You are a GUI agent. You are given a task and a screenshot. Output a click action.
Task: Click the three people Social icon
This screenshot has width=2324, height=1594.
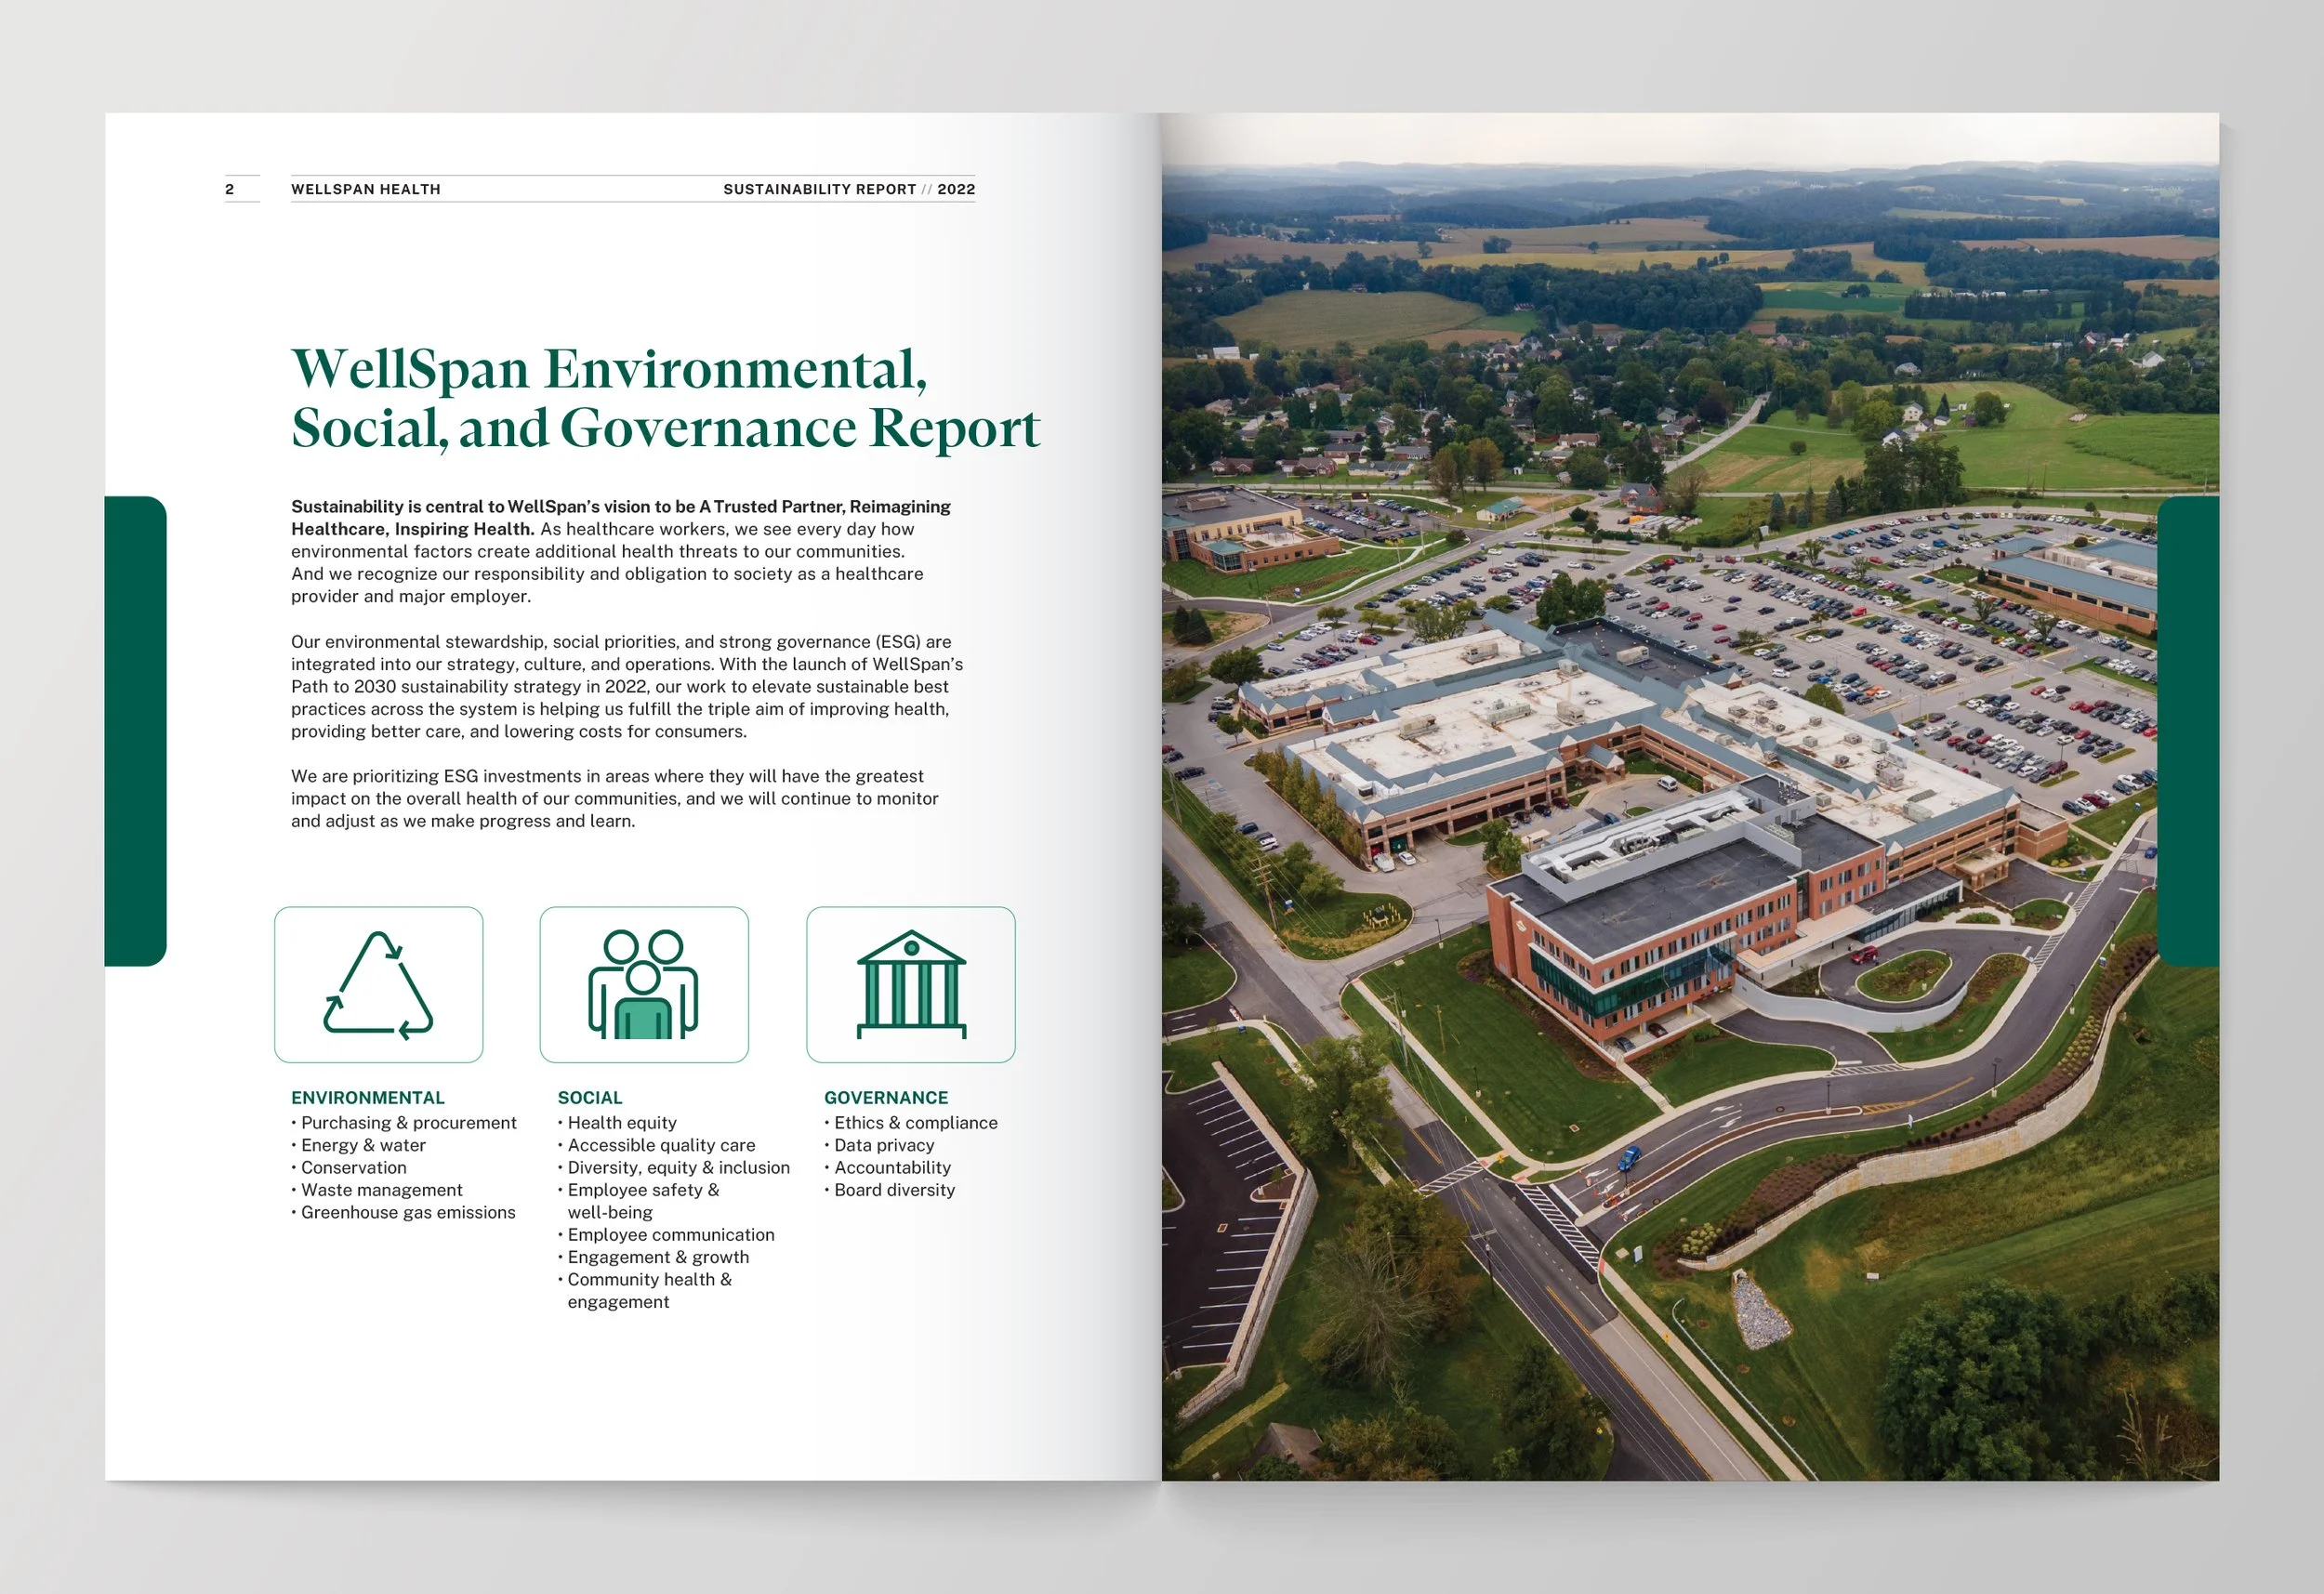(x=643, y=985)
